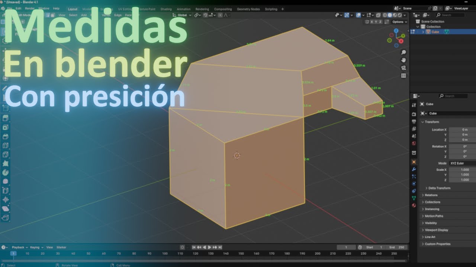Open the Object Data mesh tab
This screenshot has height=267, width=476.
(414, 198)
